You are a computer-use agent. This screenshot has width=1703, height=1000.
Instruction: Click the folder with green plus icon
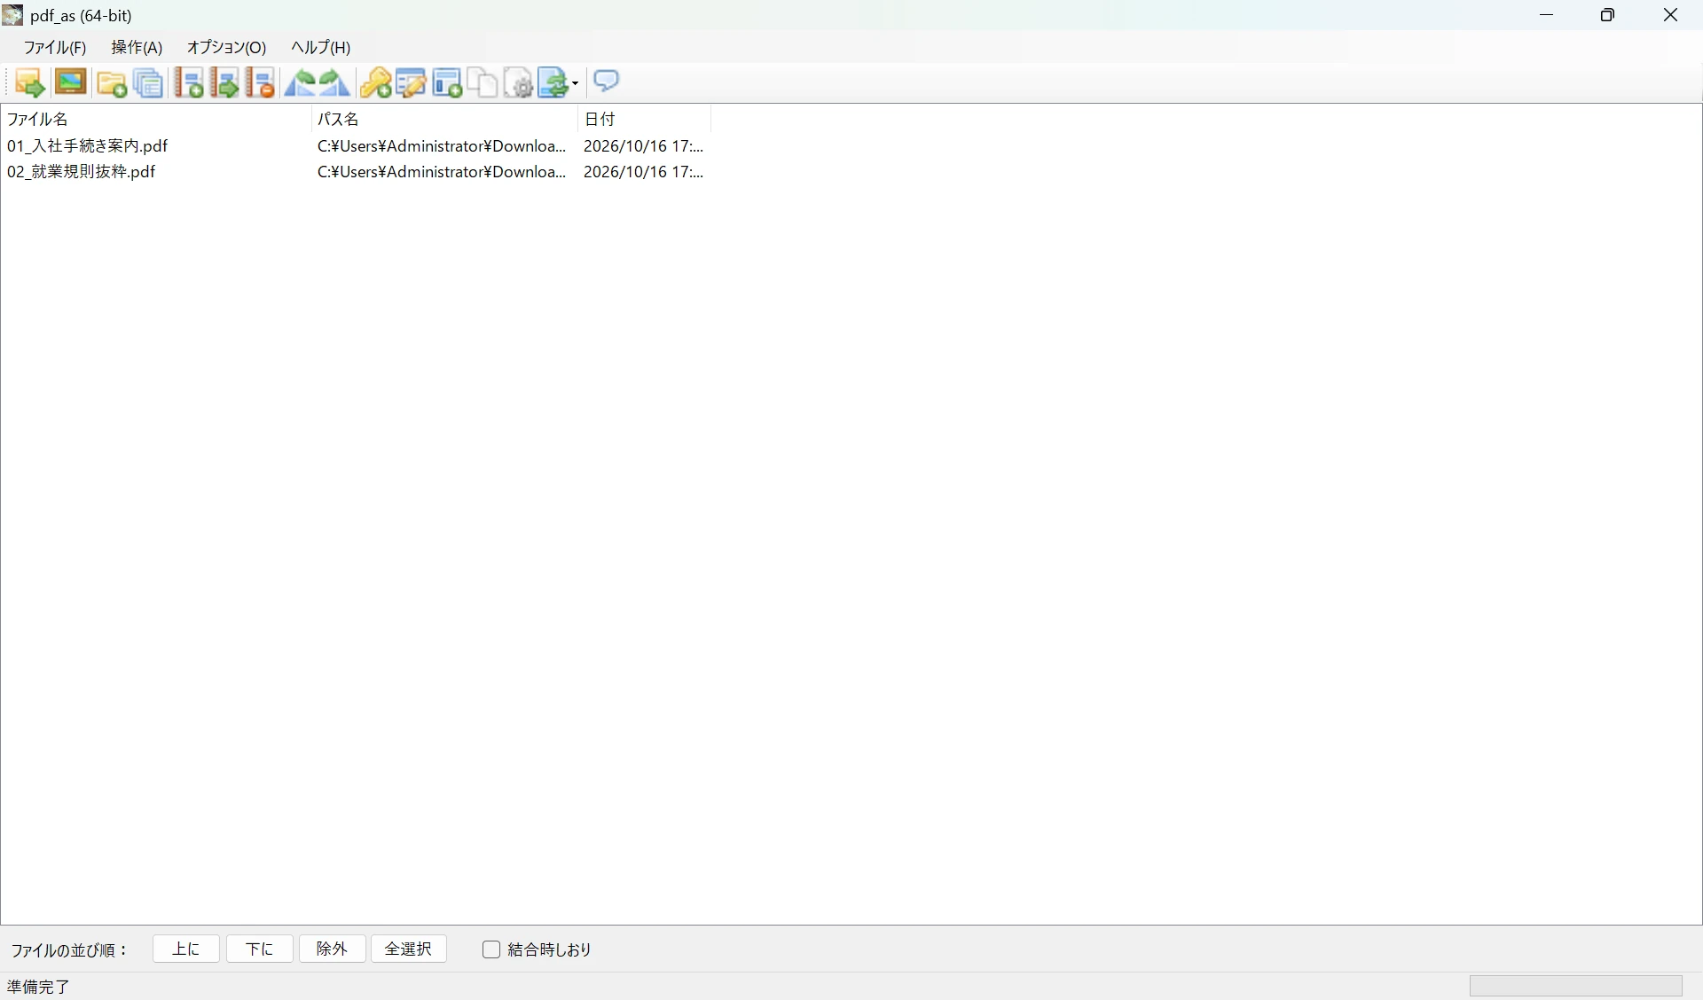click(112, 84)
